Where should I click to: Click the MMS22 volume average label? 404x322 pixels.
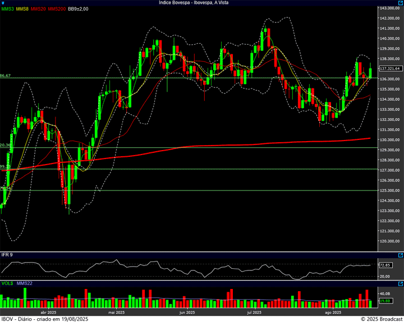25,283
